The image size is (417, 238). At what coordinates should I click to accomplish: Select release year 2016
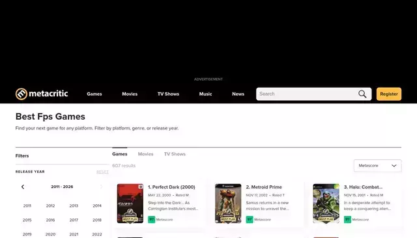(x=50, y=220)
